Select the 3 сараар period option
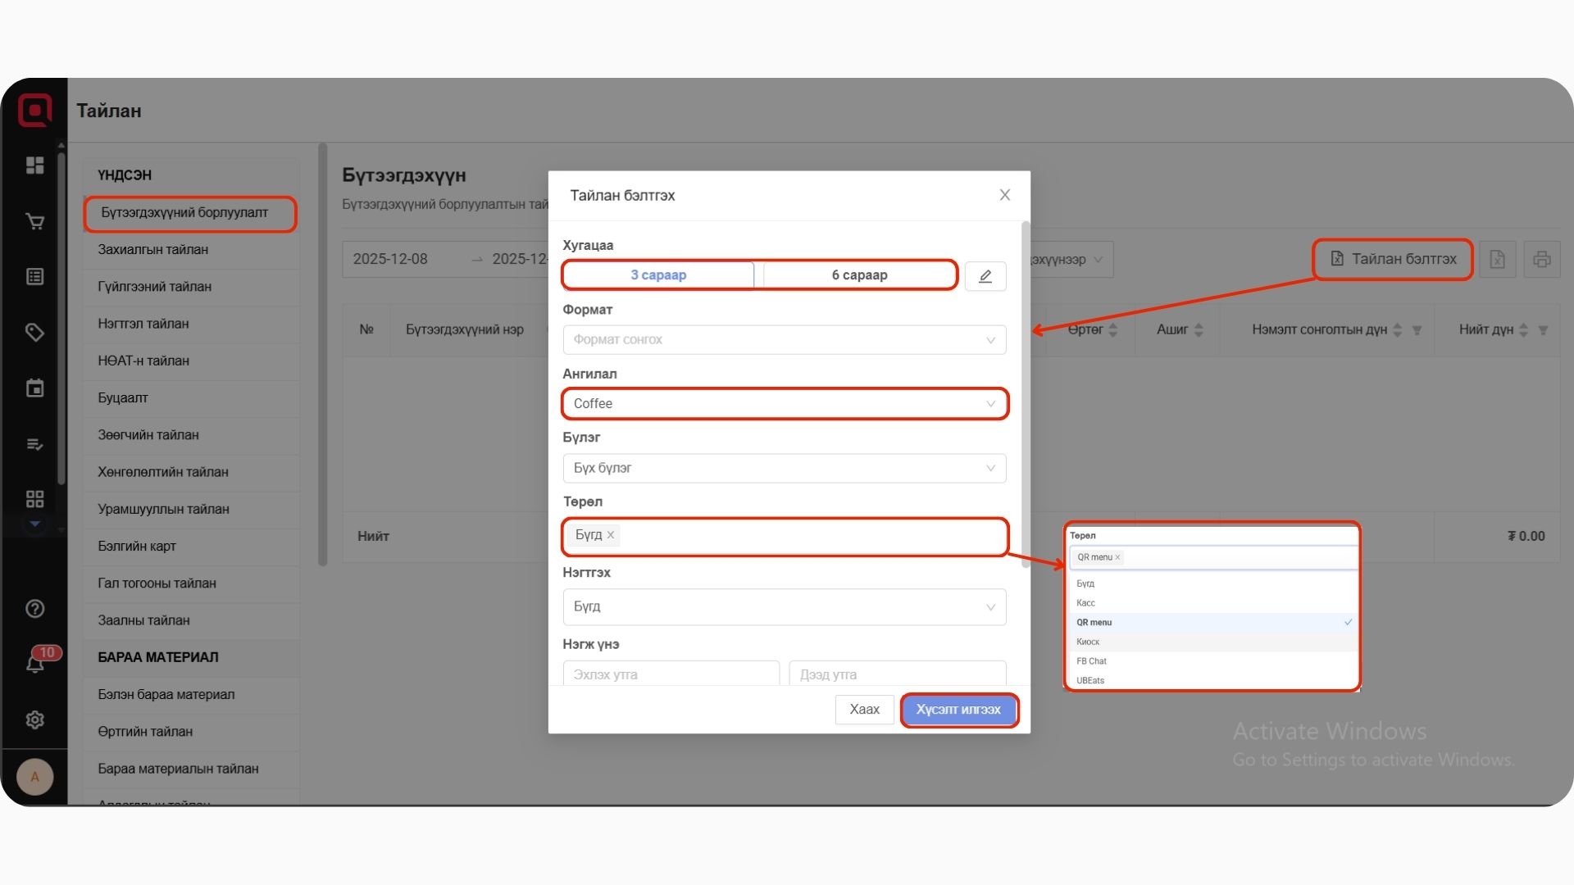Viewport: 1574px width, 885px height. pos(658,275)
